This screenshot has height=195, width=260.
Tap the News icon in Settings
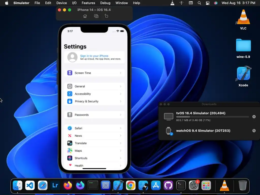70,136
